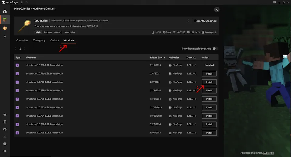Click the Type column header
Image resolution: width=291 pixels, height=157 pixels.
(x=18, y=57)
